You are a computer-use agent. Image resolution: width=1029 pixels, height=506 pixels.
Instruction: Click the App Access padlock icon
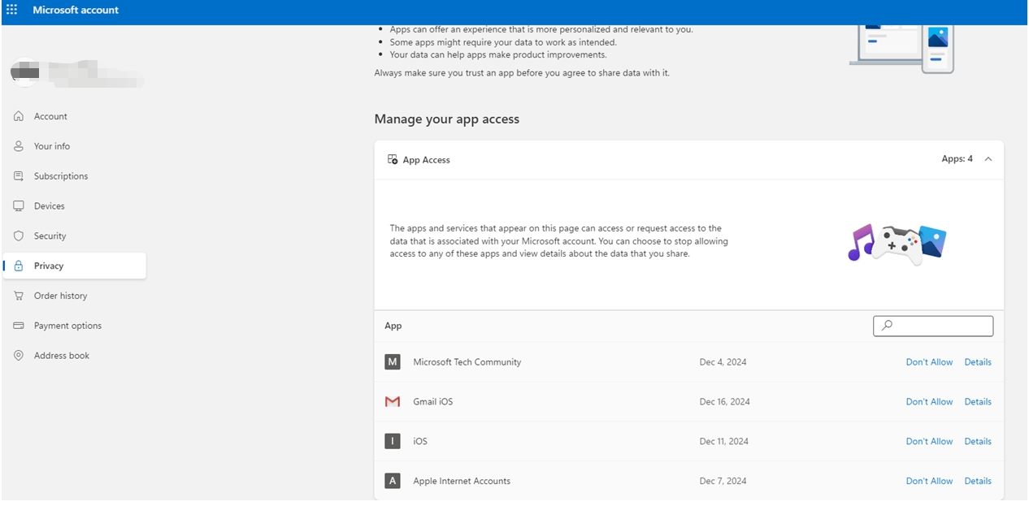393,159
